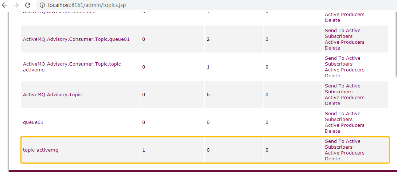This screenshot has height=172, width=397.
Task: Select value 6 in ActiveMQ.Advisory.Topic row
Action: pyautogui.click(x=208, y=95)
